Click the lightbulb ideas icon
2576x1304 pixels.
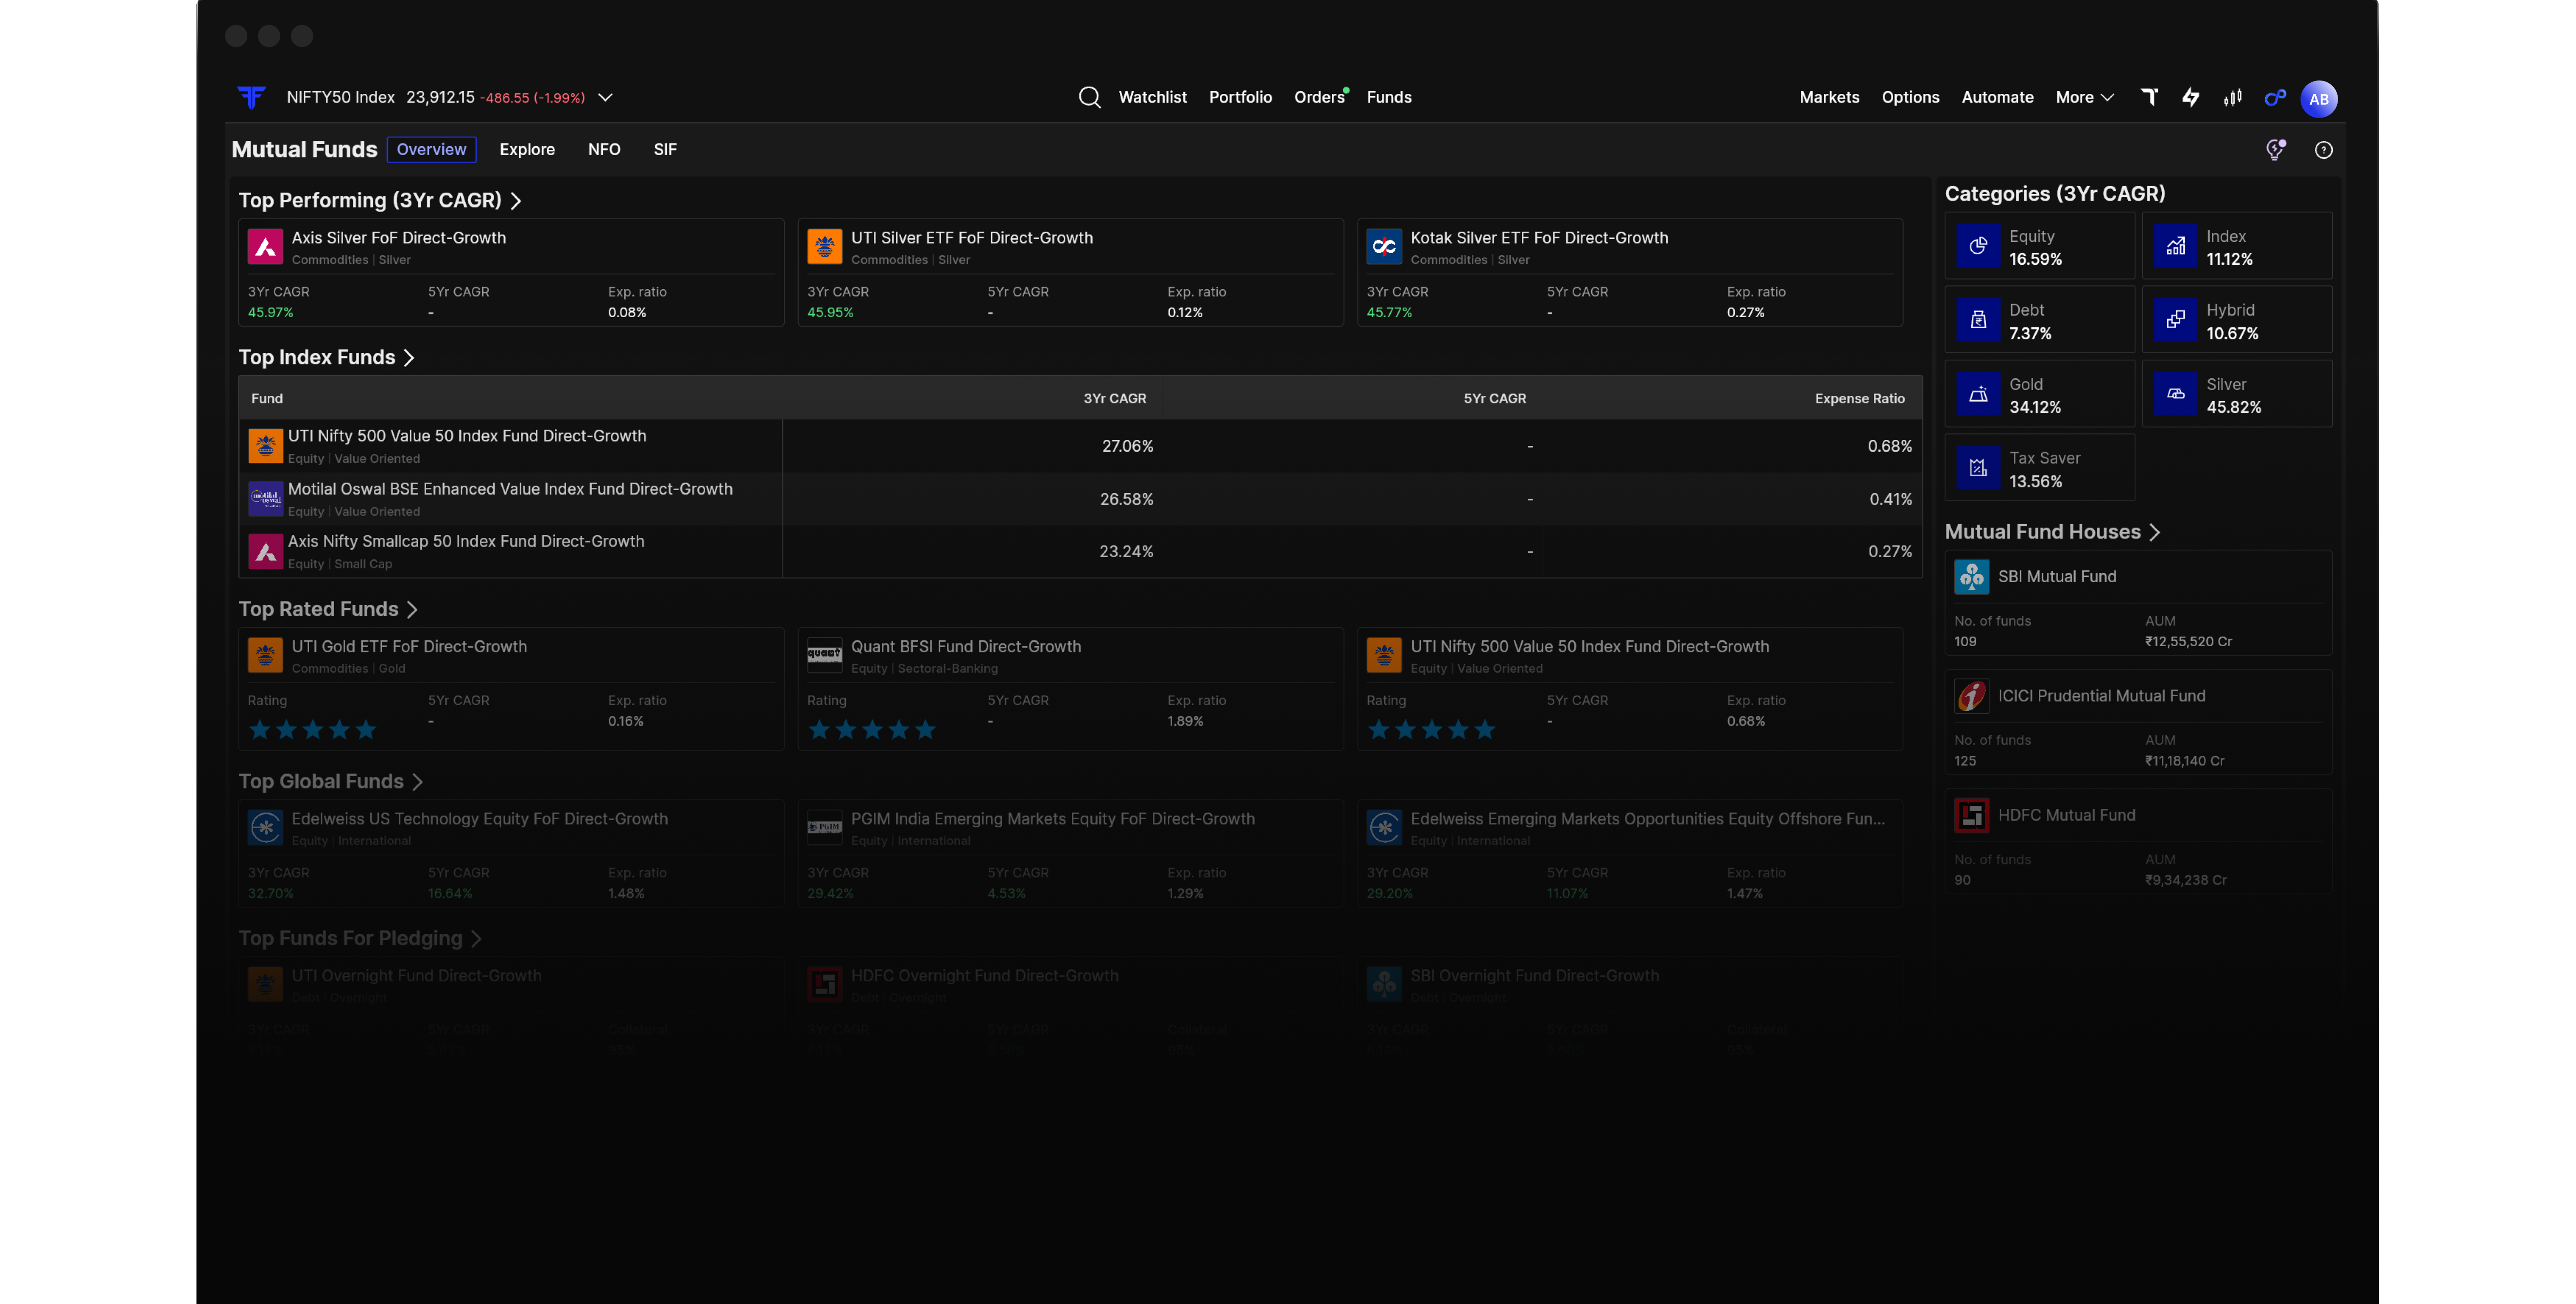point(2276,149)
